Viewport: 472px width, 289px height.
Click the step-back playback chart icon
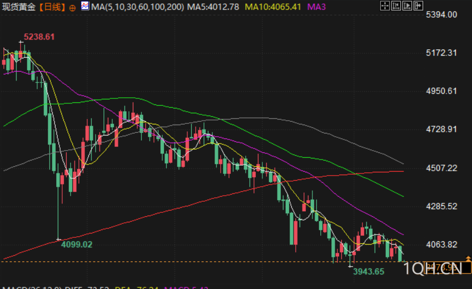(x=396, y=6)
